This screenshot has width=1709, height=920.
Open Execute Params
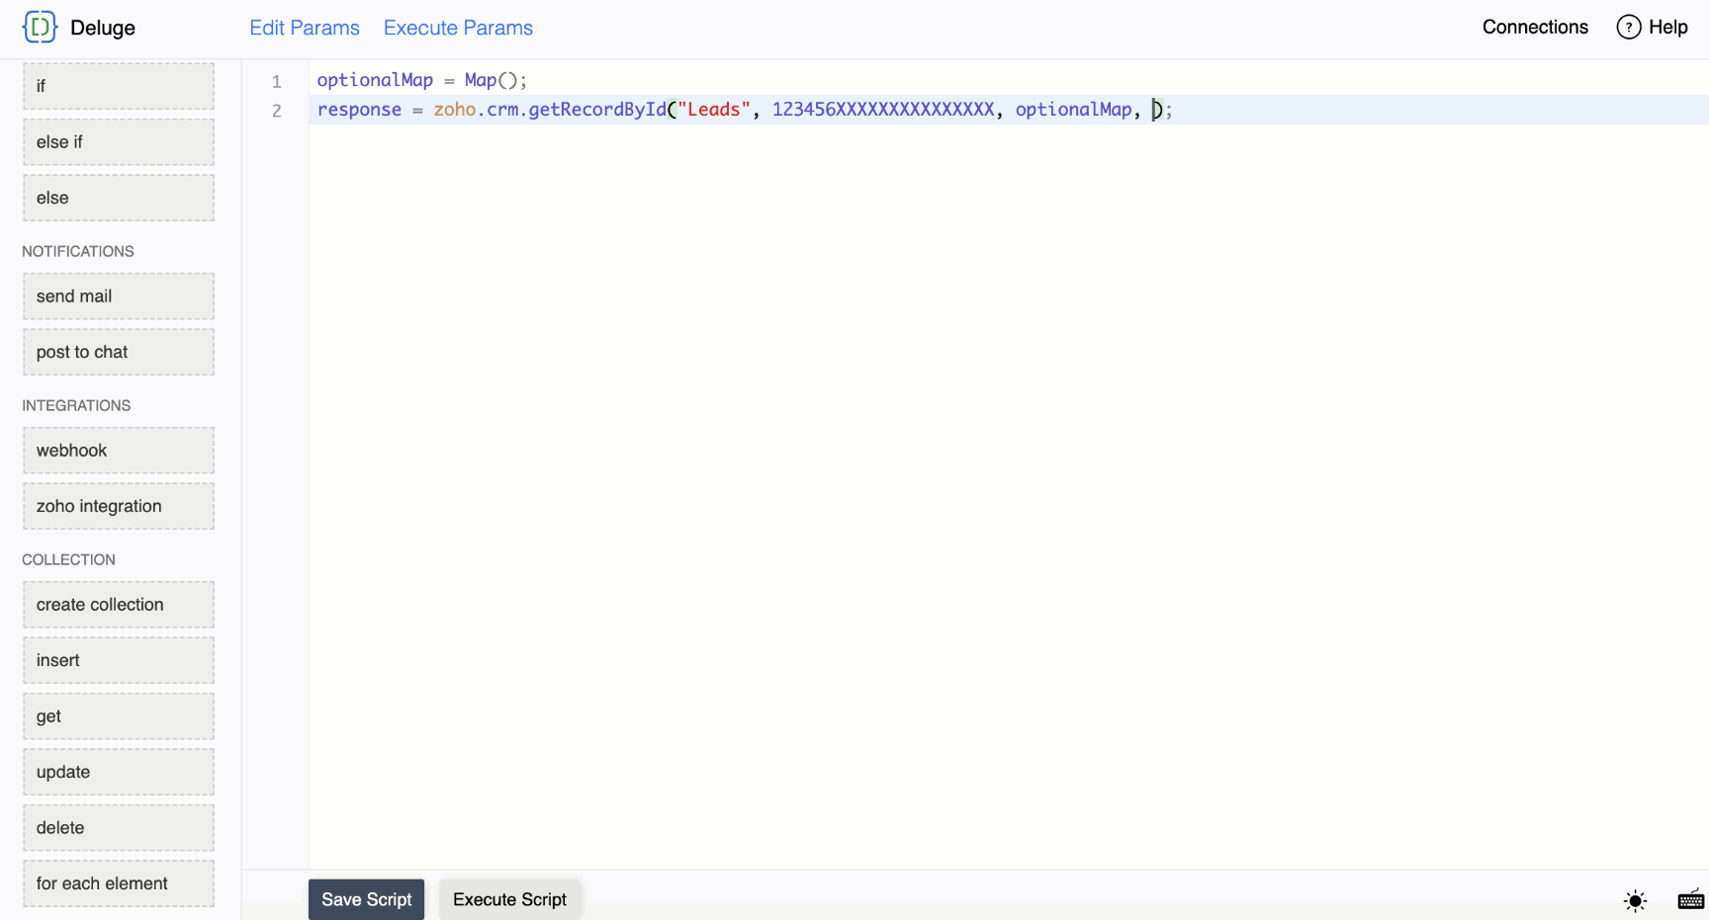pyautogui.click(x=457, y=28)
